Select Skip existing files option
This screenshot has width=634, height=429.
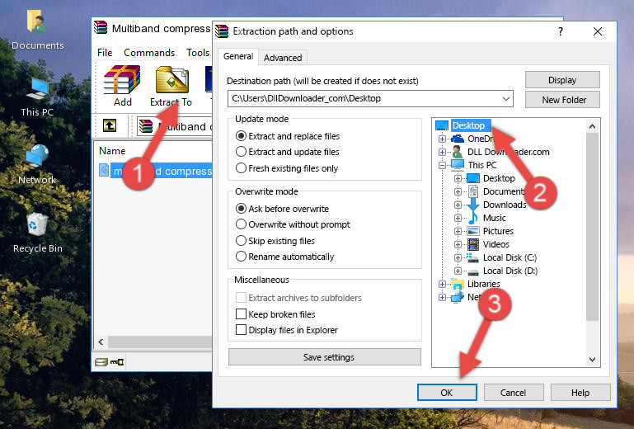(x=241, y=240)
